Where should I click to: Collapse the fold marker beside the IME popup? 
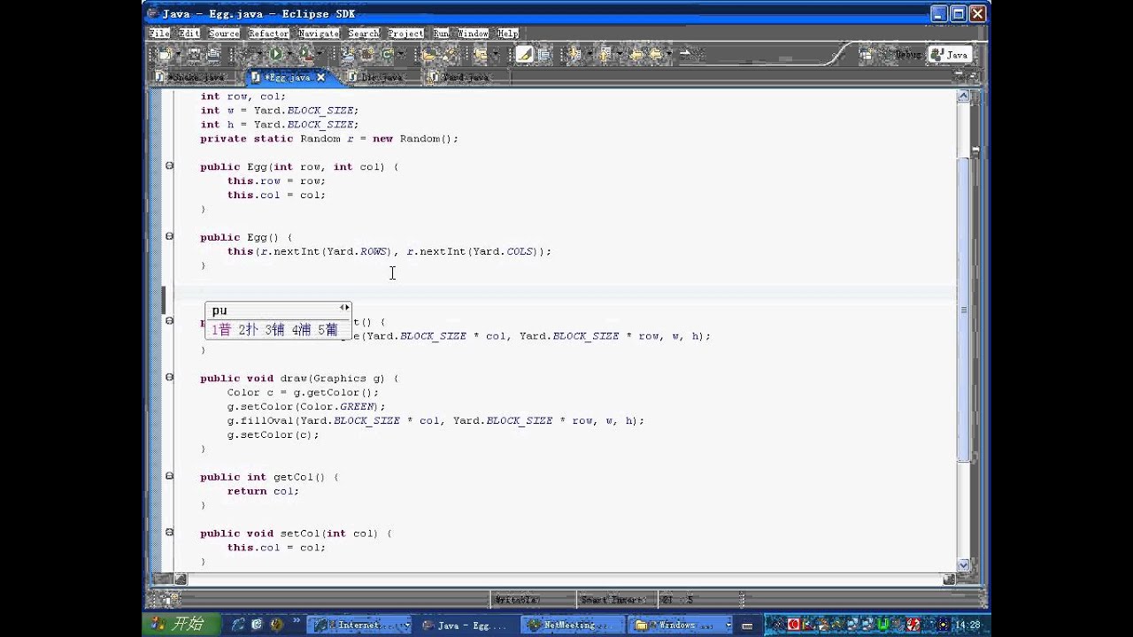pos(169,321)
